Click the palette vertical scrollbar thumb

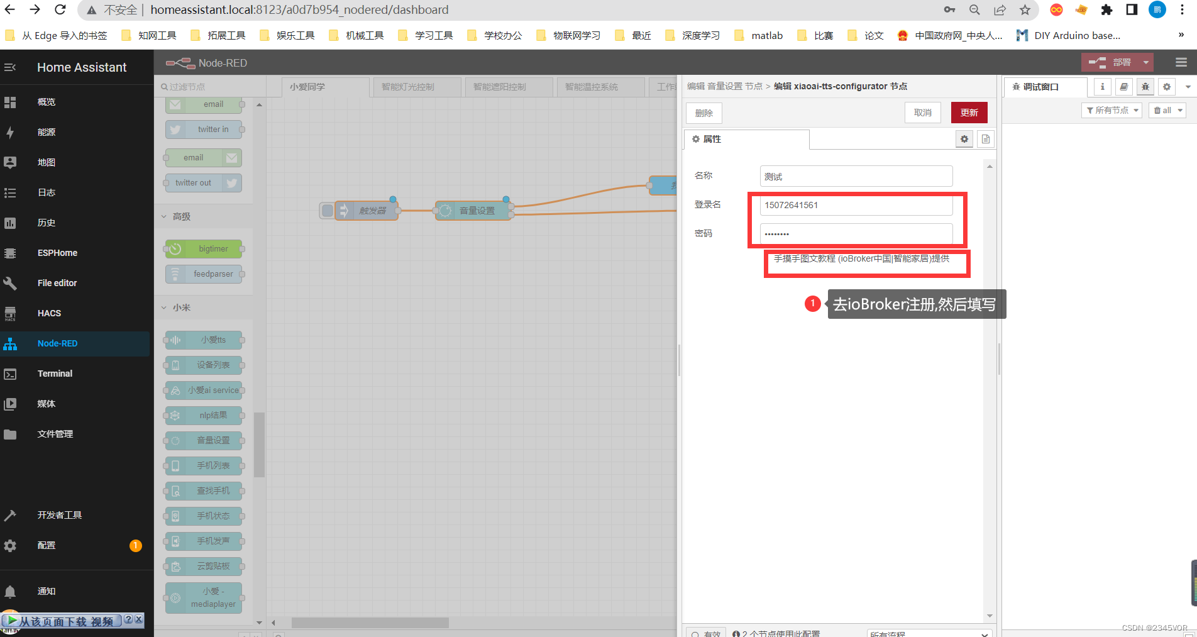[x=259, y=445]
